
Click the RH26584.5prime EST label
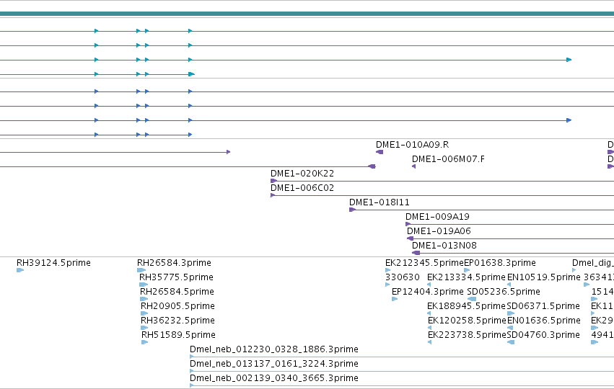point(177,292)
